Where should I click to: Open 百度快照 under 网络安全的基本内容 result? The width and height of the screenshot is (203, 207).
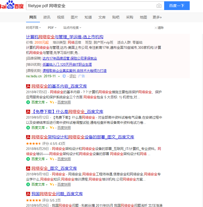point(64,102)
